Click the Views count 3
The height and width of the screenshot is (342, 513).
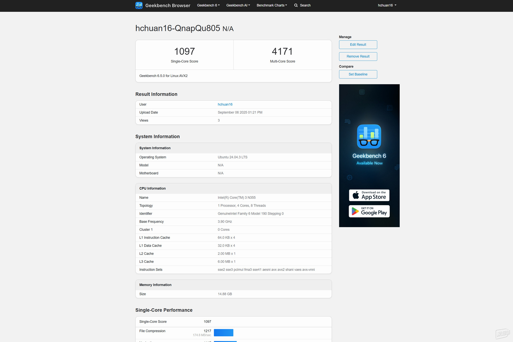(219, 121)
